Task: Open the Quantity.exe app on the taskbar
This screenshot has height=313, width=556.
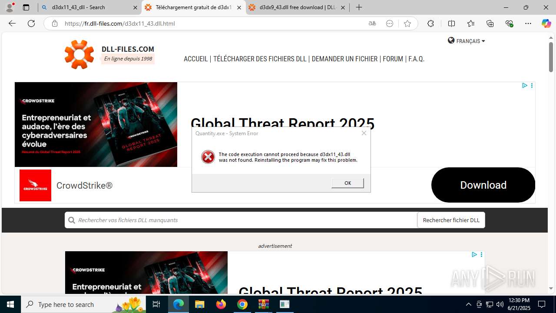Action: click(x=285, y=304)
